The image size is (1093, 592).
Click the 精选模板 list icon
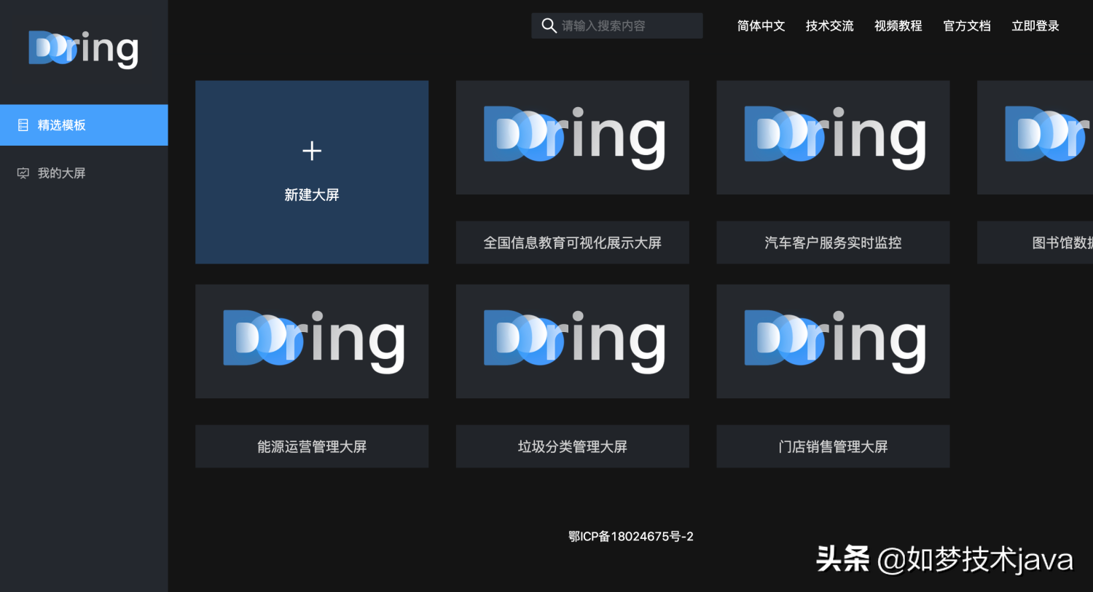point(23,125)
